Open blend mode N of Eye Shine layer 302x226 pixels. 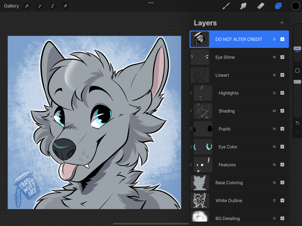pyautogui.click(x=274, y=57)
